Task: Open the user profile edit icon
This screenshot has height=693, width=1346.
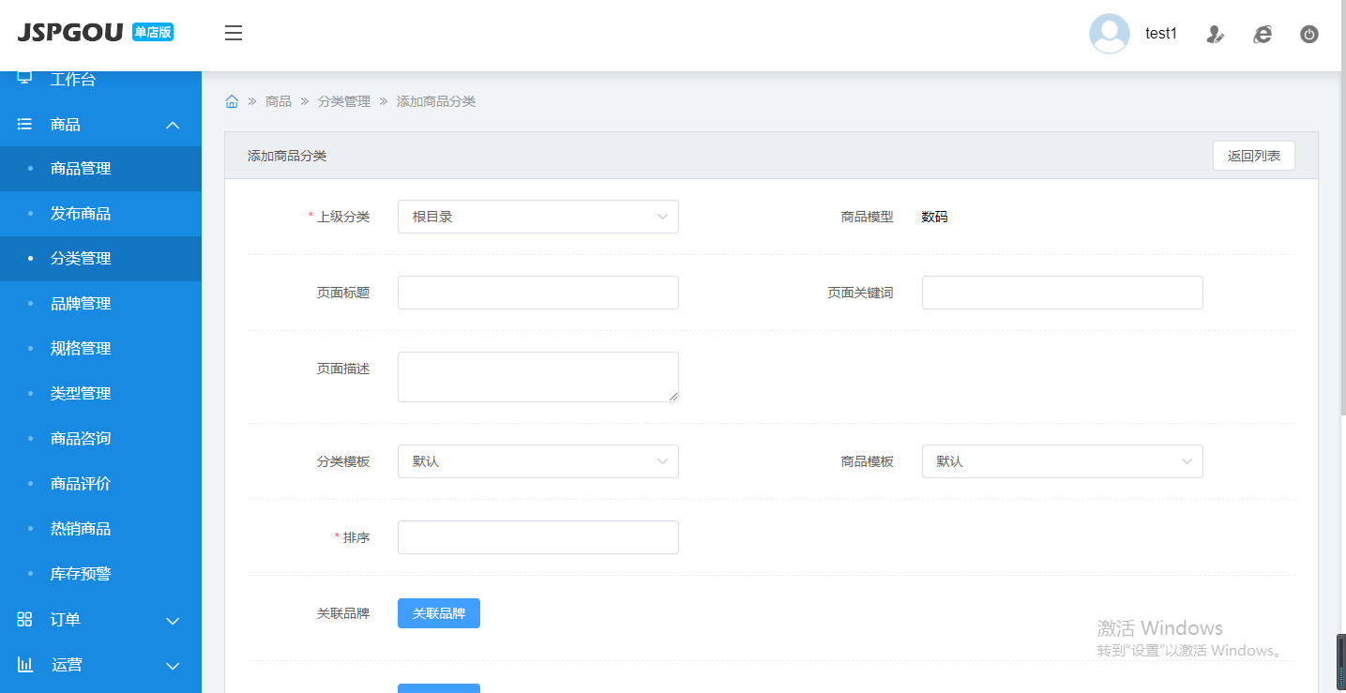Action: coord(1216,35)
